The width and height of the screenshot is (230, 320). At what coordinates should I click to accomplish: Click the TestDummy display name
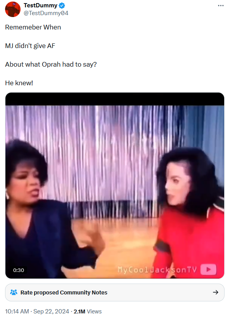coord(40,5)
